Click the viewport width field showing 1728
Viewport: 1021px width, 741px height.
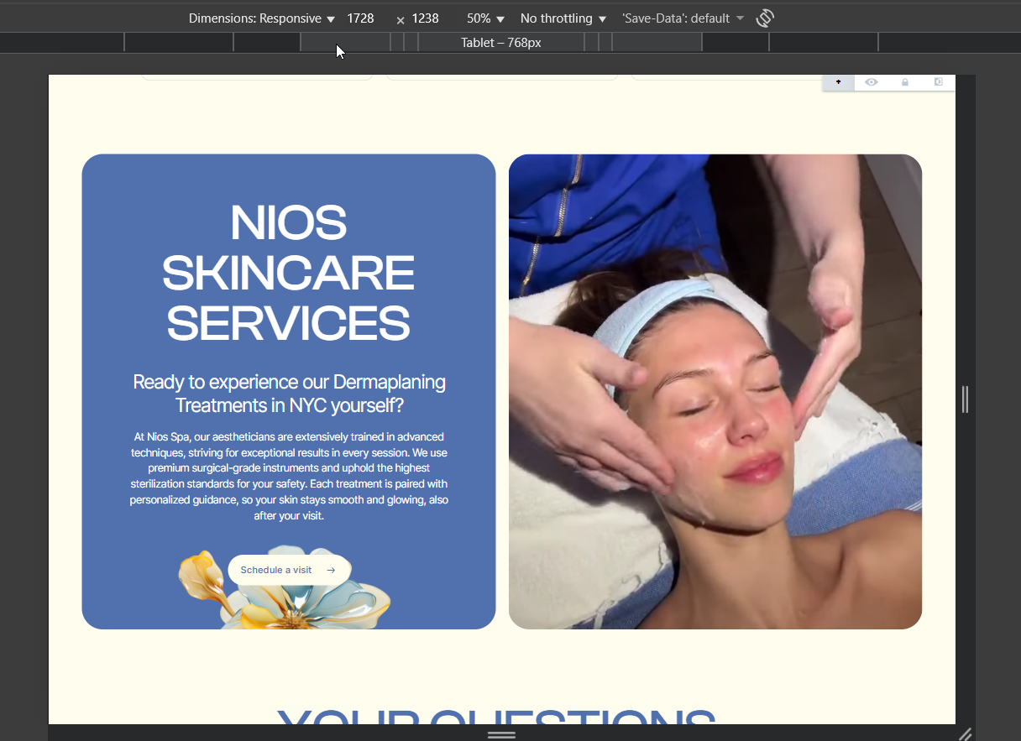tap(365, 18)
